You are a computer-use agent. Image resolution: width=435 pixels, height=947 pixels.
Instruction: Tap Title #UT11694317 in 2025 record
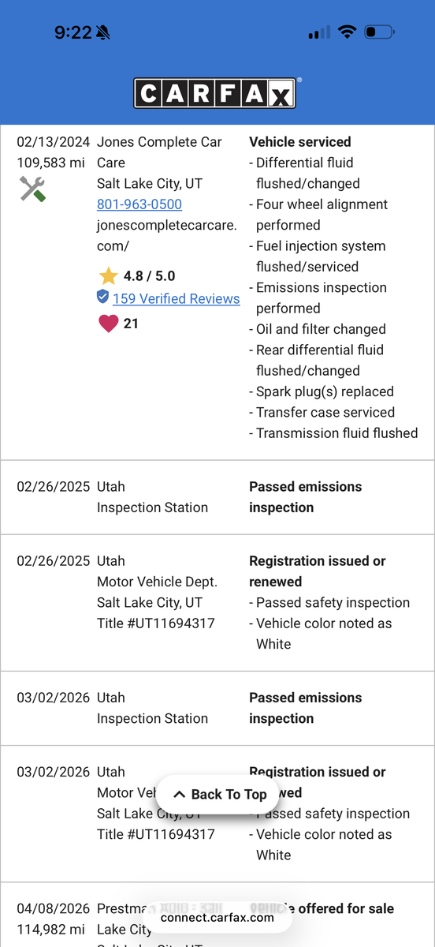pyautogui.click(x=156, y=623)
